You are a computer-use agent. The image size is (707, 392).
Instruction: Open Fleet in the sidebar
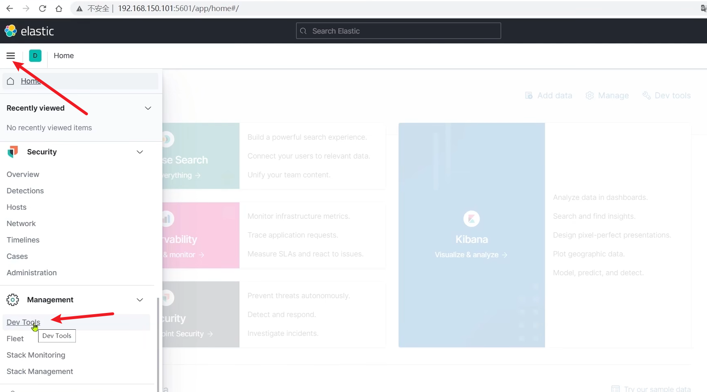pyautogui.click(x=15, y=339)
